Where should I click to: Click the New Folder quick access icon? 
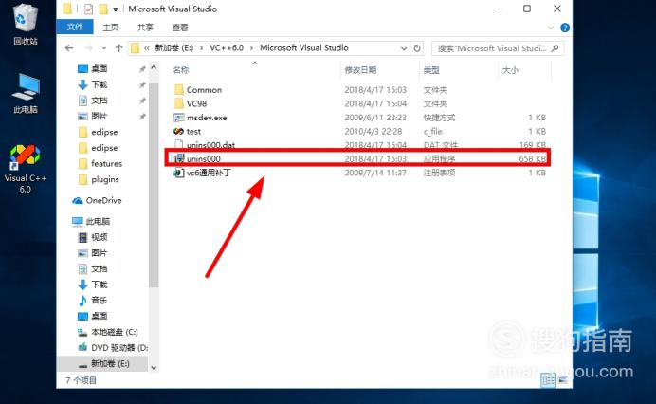coord(103,9)
